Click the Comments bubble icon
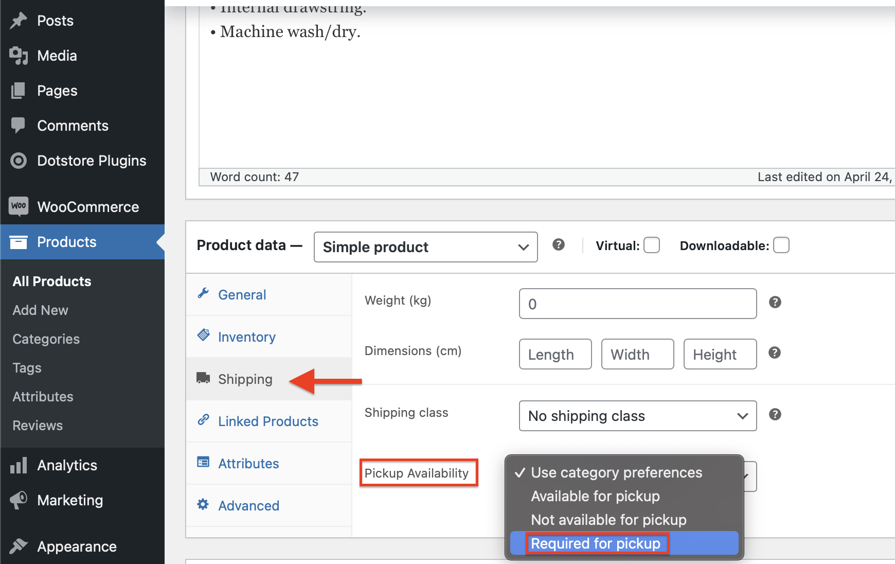 tap(19, 126)
